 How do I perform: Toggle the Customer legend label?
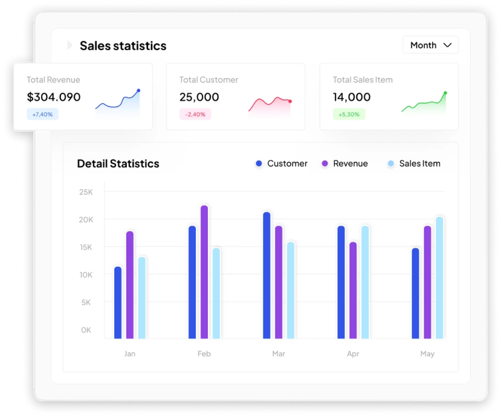pyautogui.click(x=287, y=164)
